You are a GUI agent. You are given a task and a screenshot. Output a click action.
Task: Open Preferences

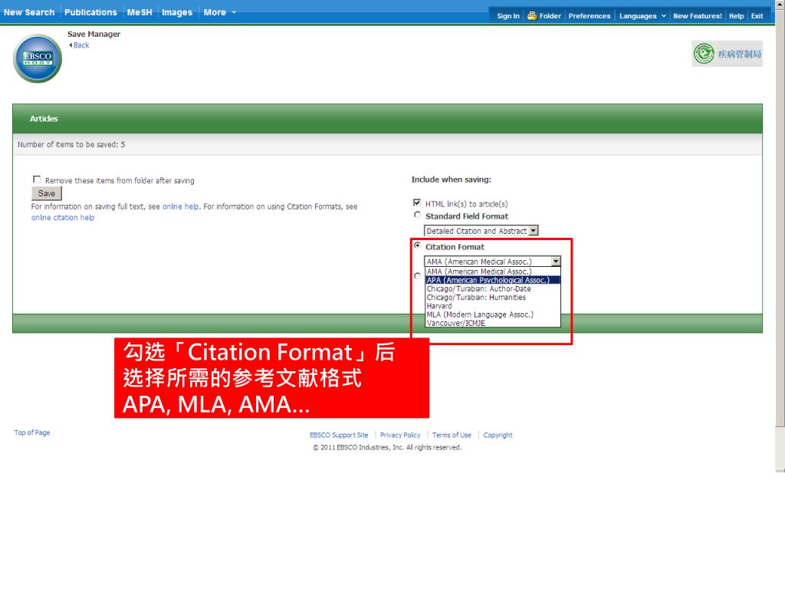590,16
